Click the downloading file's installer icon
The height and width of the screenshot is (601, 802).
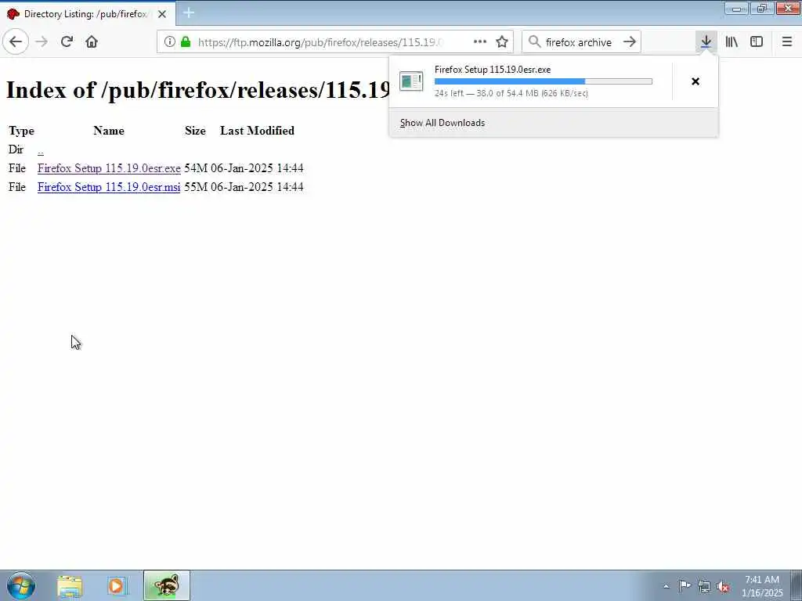[411, 81]
